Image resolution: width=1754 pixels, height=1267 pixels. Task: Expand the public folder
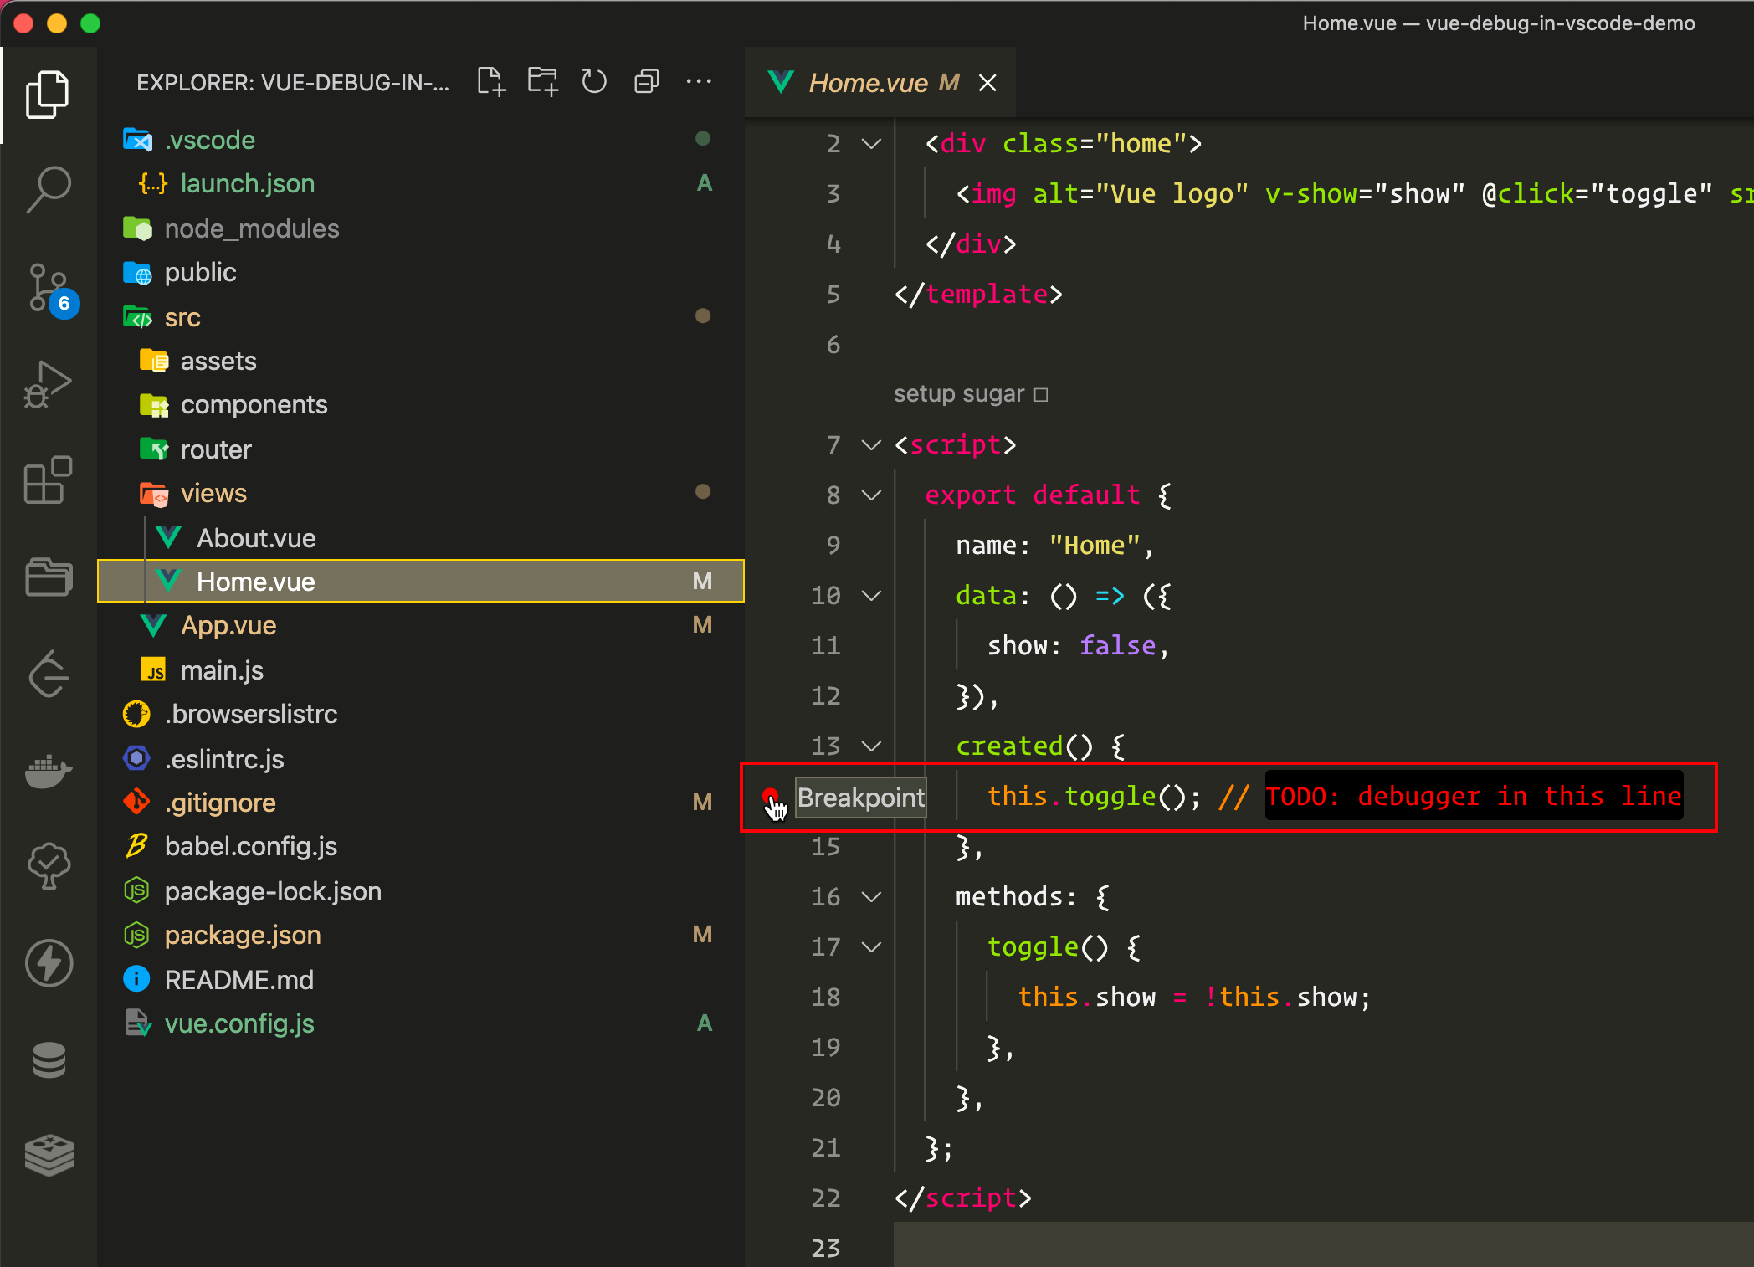(x=421, y=272)
